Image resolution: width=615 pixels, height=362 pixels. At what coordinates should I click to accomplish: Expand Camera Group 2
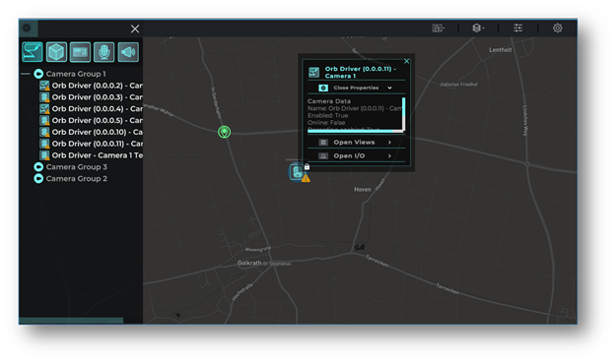click(x=38, y=179)
